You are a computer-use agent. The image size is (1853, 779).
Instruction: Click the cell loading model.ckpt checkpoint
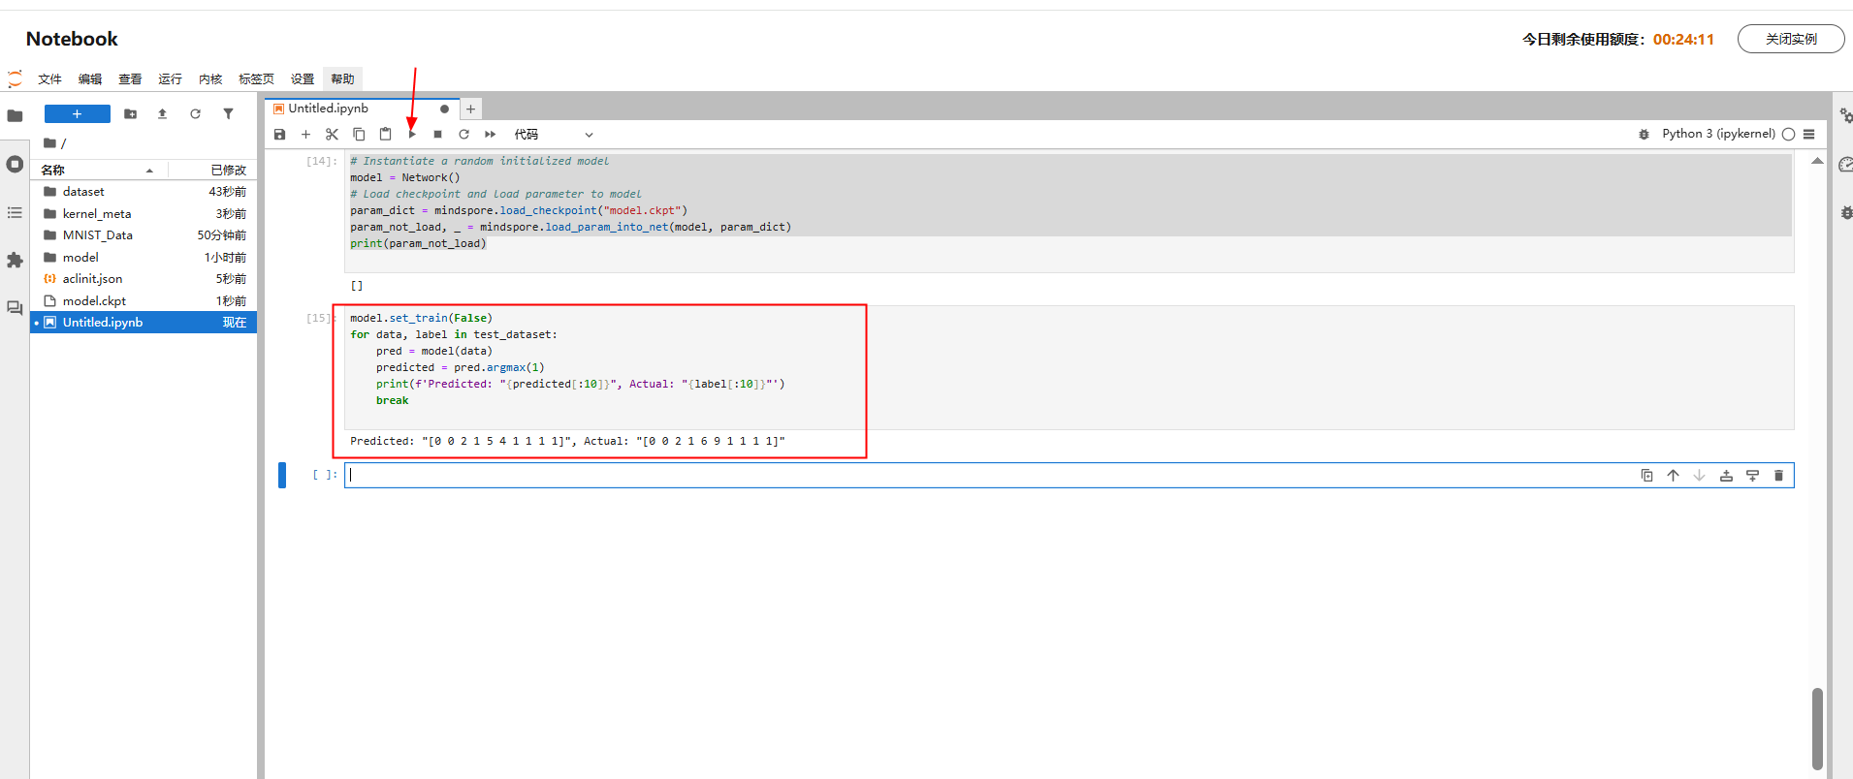[x=1070, y=211]
